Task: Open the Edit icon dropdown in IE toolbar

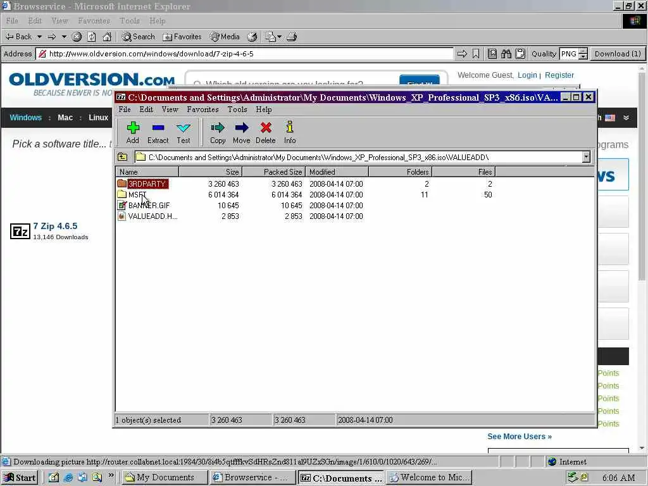Action: click(279, 37)
